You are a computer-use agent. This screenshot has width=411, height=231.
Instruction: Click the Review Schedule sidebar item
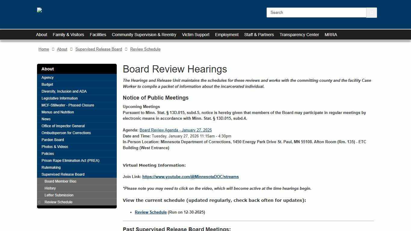pyautogui.click(x=58, y=202)
